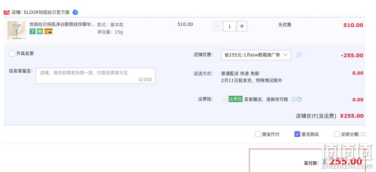Open the ELIXIR怡丽丝尔官方旗 store link
This screenshot has width=376, height=172.
(46, 12)
